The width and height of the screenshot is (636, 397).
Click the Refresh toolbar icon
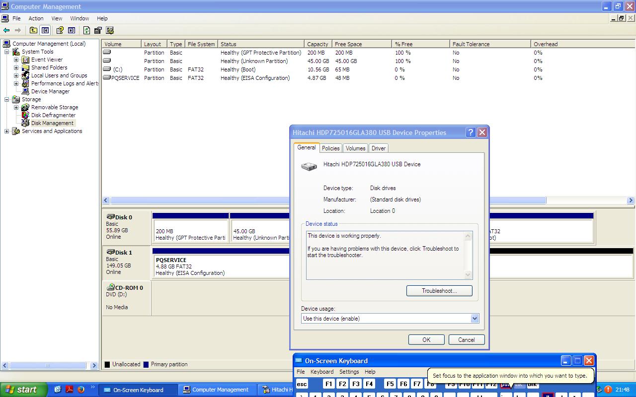point(87,30)
